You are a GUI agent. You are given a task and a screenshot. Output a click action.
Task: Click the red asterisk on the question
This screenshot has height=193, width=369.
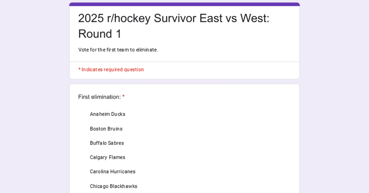pos(123,96)
